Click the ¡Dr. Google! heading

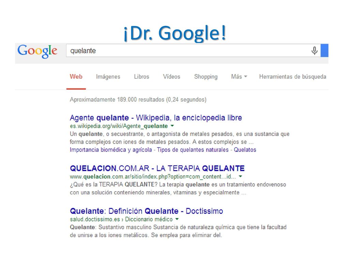point(175,33)
